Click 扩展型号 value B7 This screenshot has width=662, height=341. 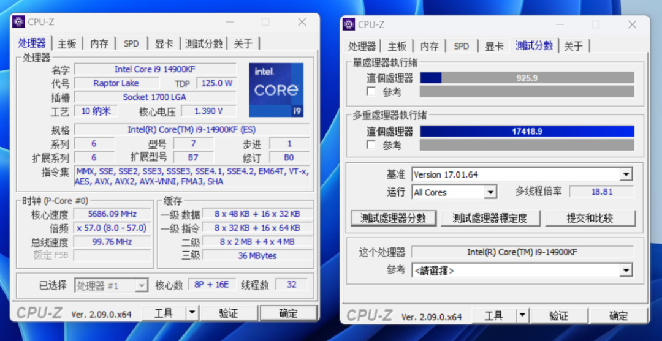(x=193, y=157)
